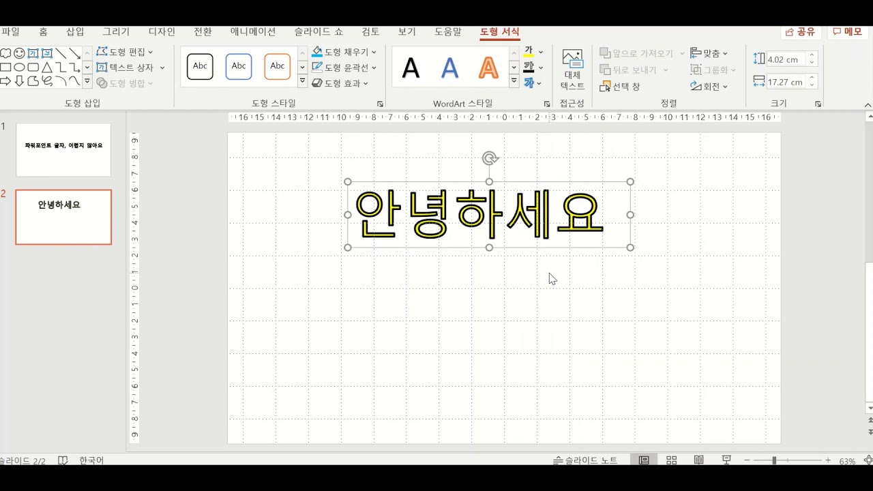The image size is (873, 491).
Task: Choose the right block arrow shape
Action: (x=5, y=82)
